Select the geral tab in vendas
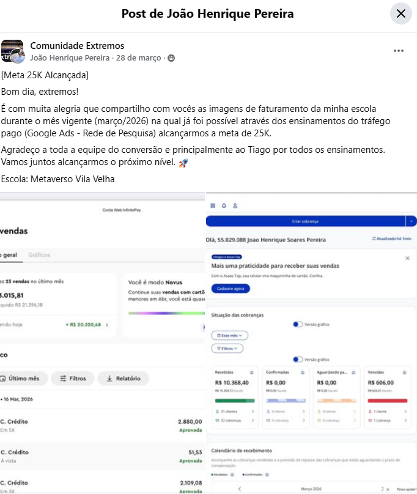417x494 pixels. tap(10, 255)
